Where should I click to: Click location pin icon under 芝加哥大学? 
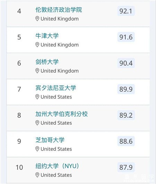[37, 149]
